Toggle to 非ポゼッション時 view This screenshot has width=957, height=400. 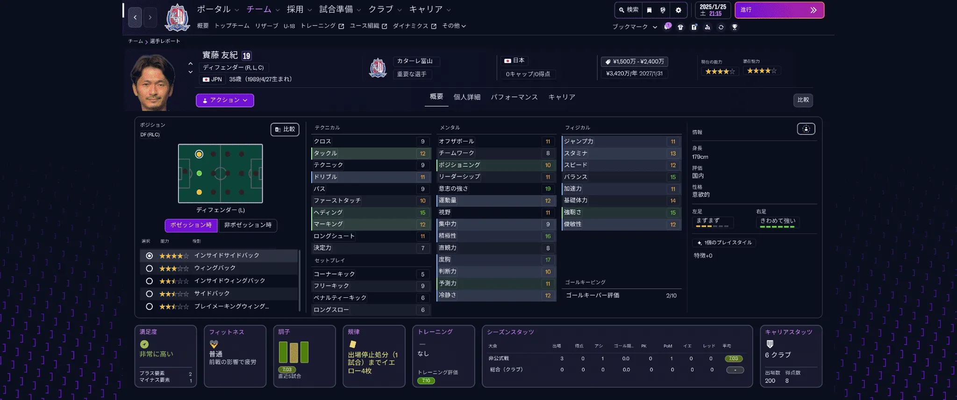point(248,225)
